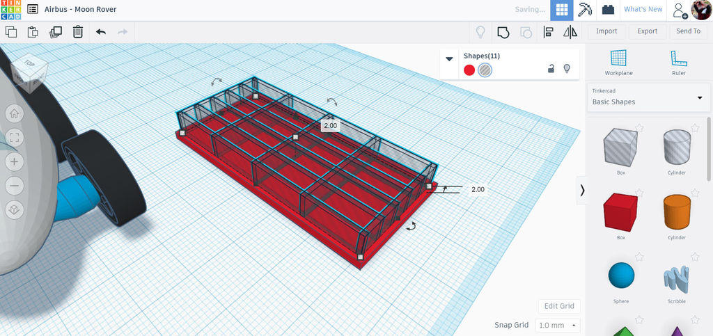Pick the striped hole Box shape
This screenshot has height=336, width=713.
click(x=620, y=147)
